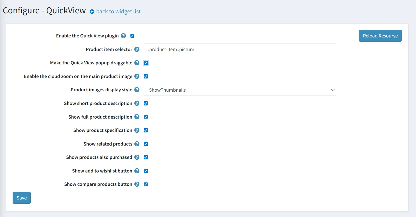The width and height of the screenshot is (416, 217).
Task: Click help icon for Product images display style
Action: (137, 90)
